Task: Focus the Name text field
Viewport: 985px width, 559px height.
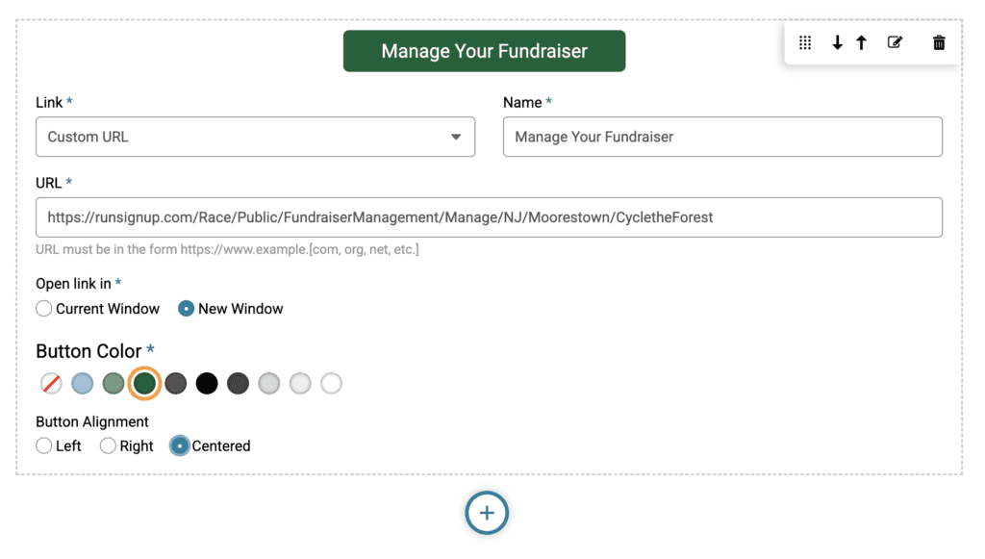Action: [722, 137]
